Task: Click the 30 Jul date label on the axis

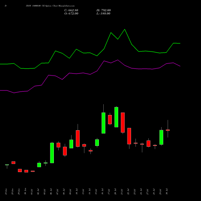Action: pos(167,191)
